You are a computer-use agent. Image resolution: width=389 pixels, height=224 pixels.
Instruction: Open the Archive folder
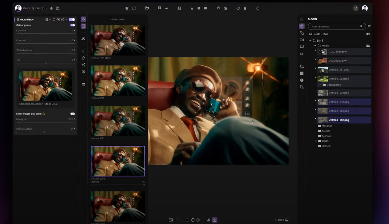pos(324,136)
